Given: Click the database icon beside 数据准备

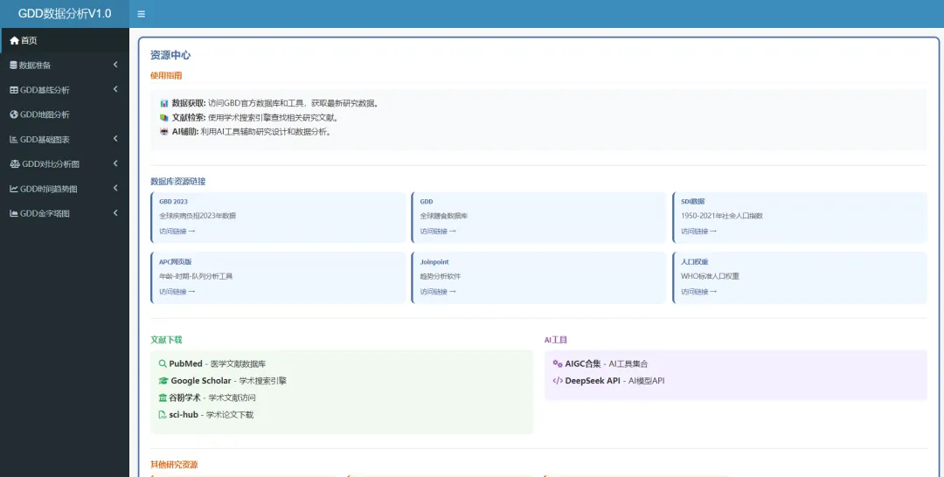Looking at the screenshot, I should point(13,65).
